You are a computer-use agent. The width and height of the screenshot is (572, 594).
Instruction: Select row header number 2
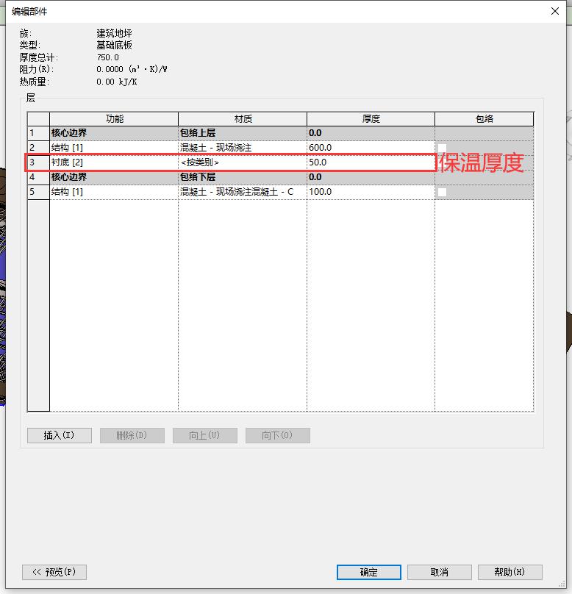(x=38, y=148)
